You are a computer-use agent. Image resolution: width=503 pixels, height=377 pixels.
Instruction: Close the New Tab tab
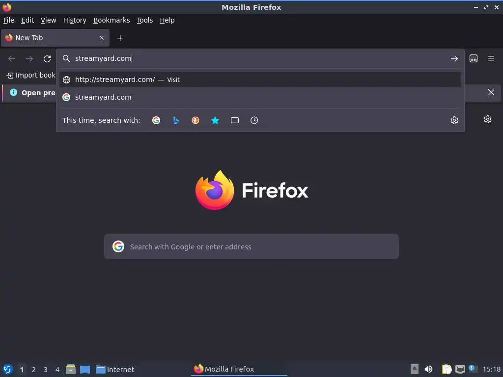(102, 38)
